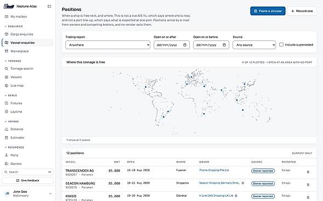
Task: Click the VESSEL column header
Action: [x=70, y=162]
